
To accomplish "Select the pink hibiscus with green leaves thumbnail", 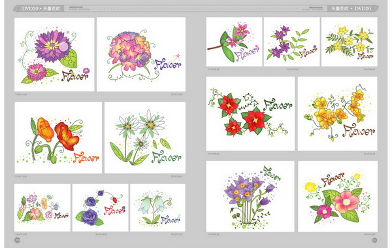I will click(x=338, y=196).
